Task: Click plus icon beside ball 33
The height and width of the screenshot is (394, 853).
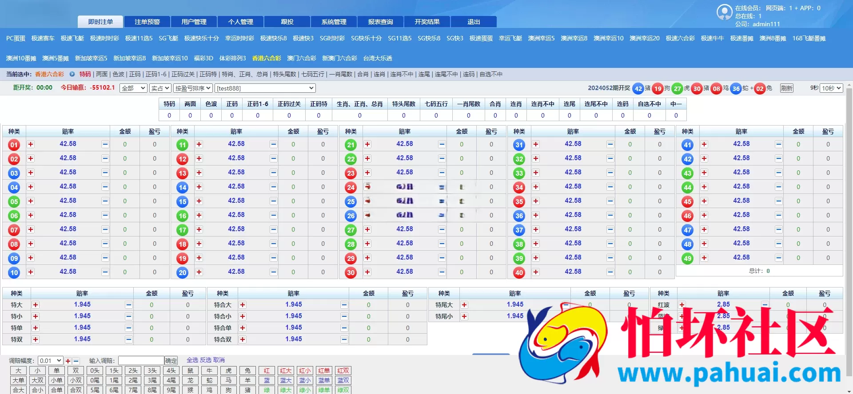Action: [536, 173]
